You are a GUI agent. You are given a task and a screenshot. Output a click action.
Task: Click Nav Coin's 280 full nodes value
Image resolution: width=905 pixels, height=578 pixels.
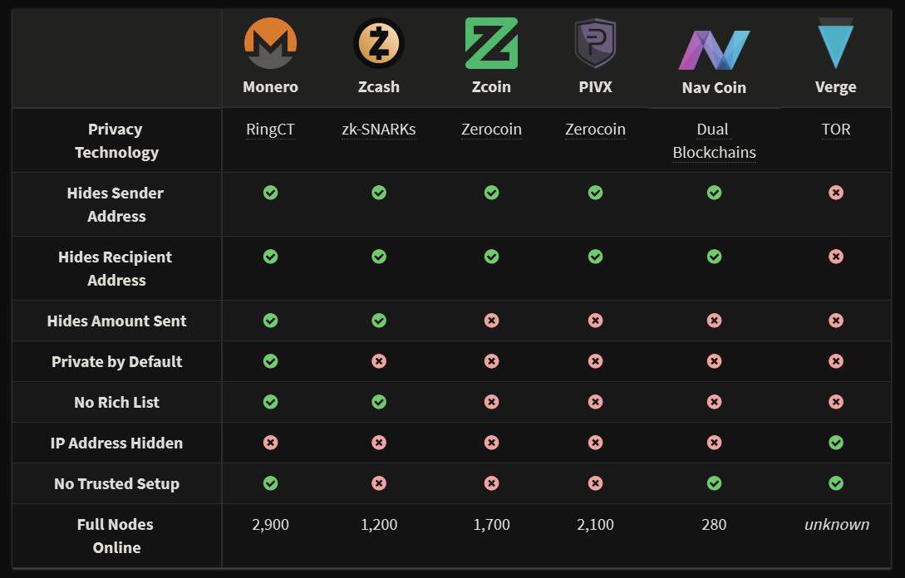[714, 524]
